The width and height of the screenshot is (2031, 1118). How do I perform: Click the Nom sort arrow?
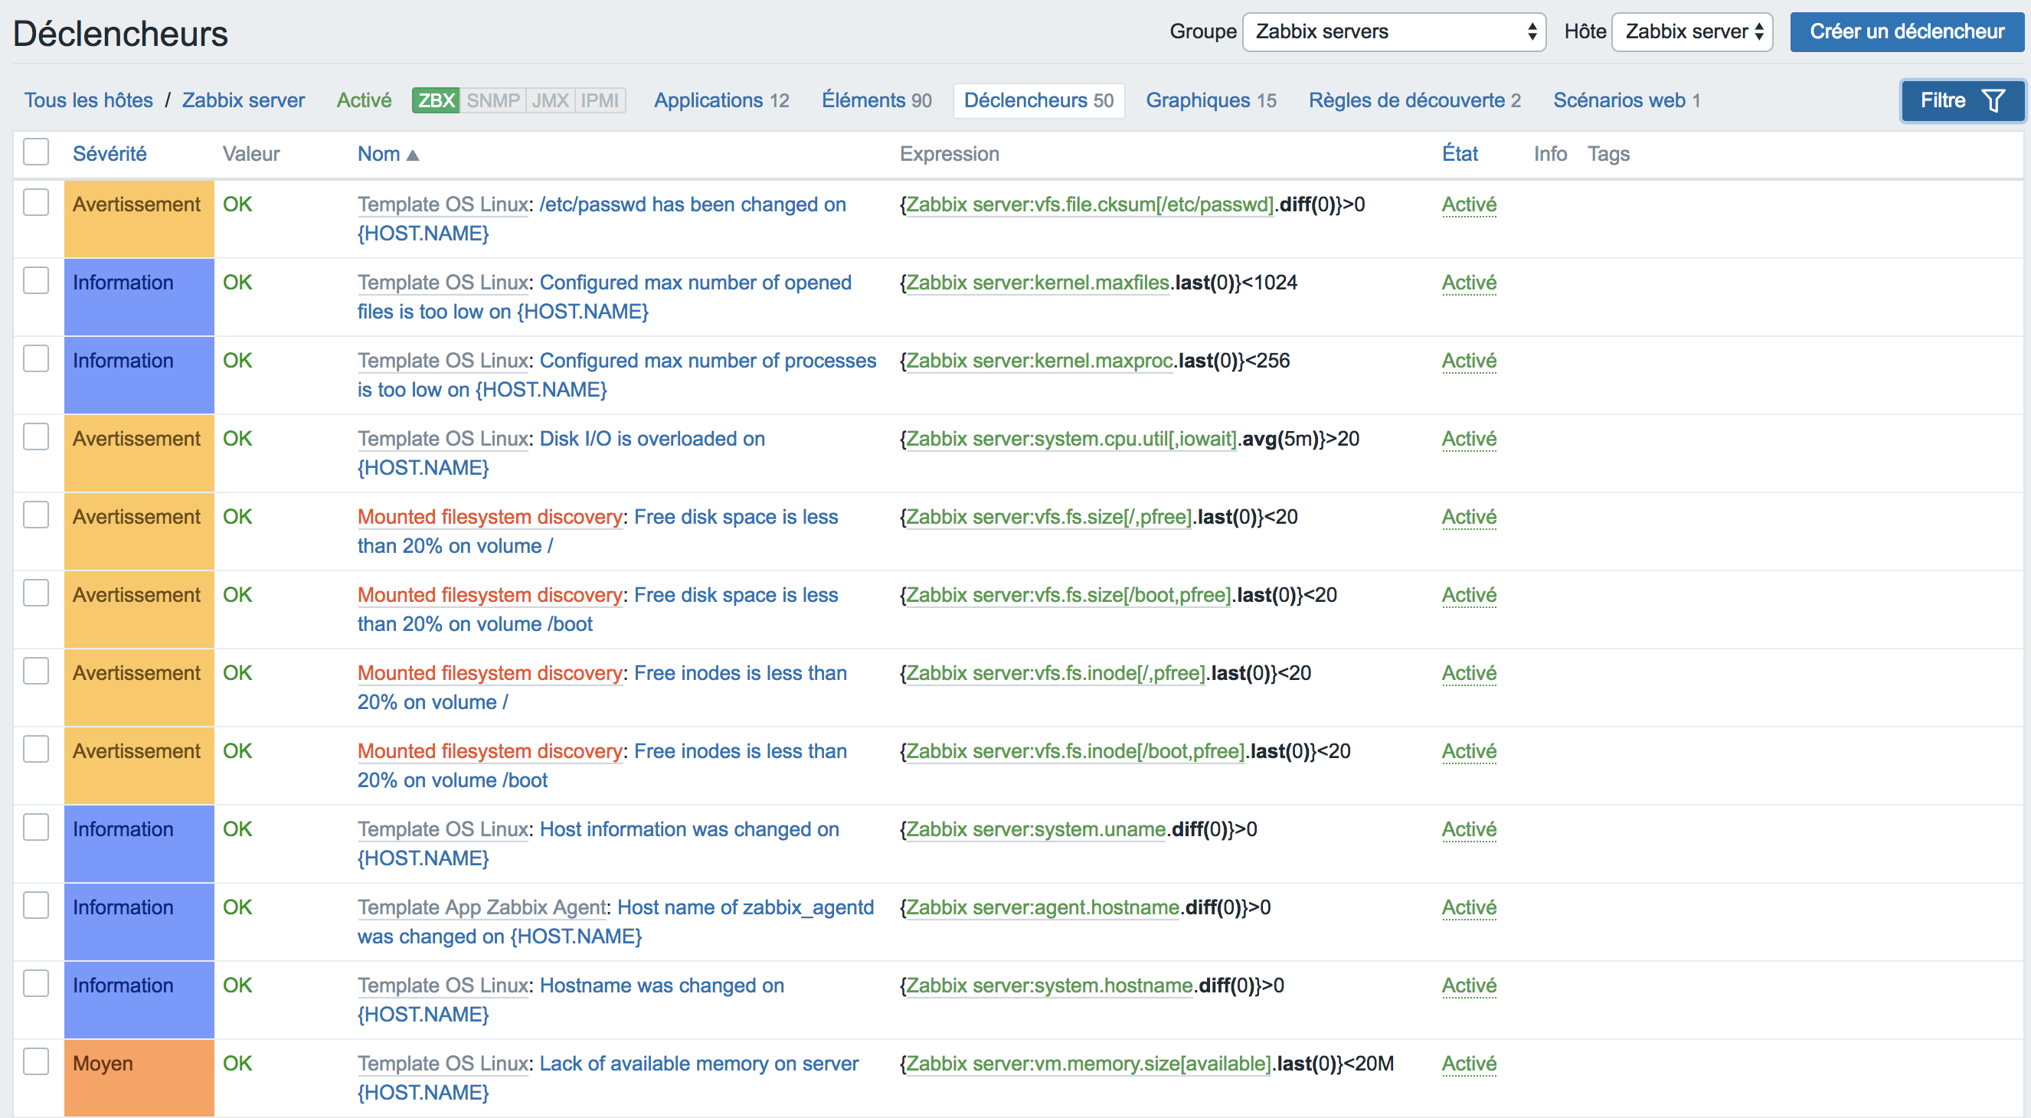pos(412,155)
